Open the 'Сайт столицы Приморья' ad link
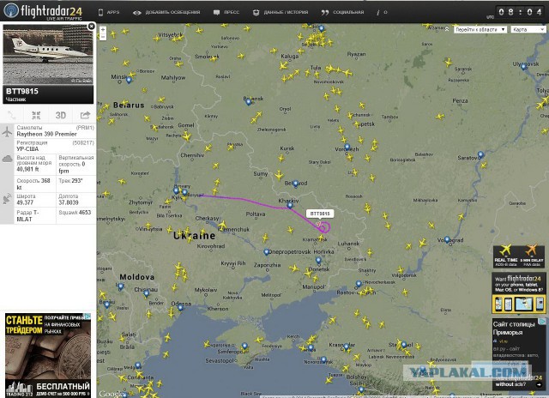 [x=514, y=328]
